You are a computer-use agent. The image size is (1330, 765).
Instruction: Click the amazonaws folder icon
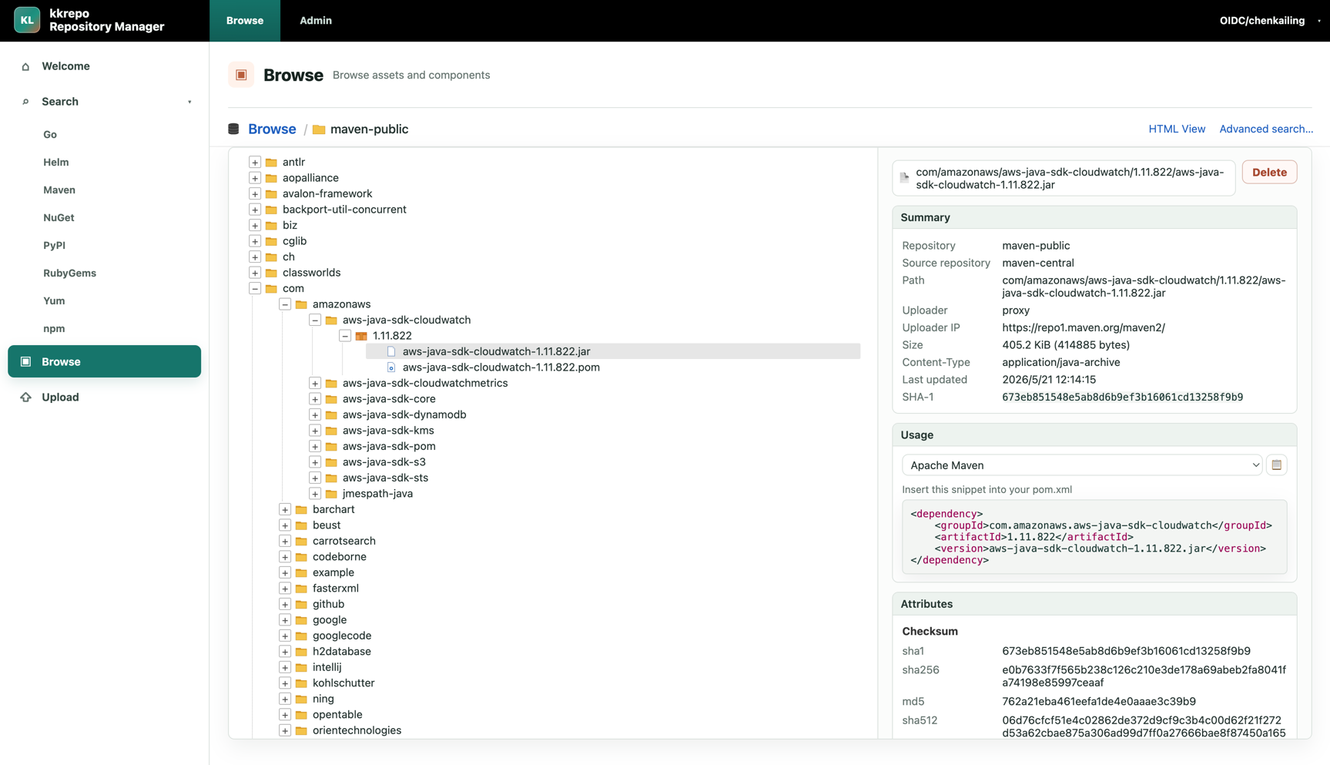click(x=301, y=304)
